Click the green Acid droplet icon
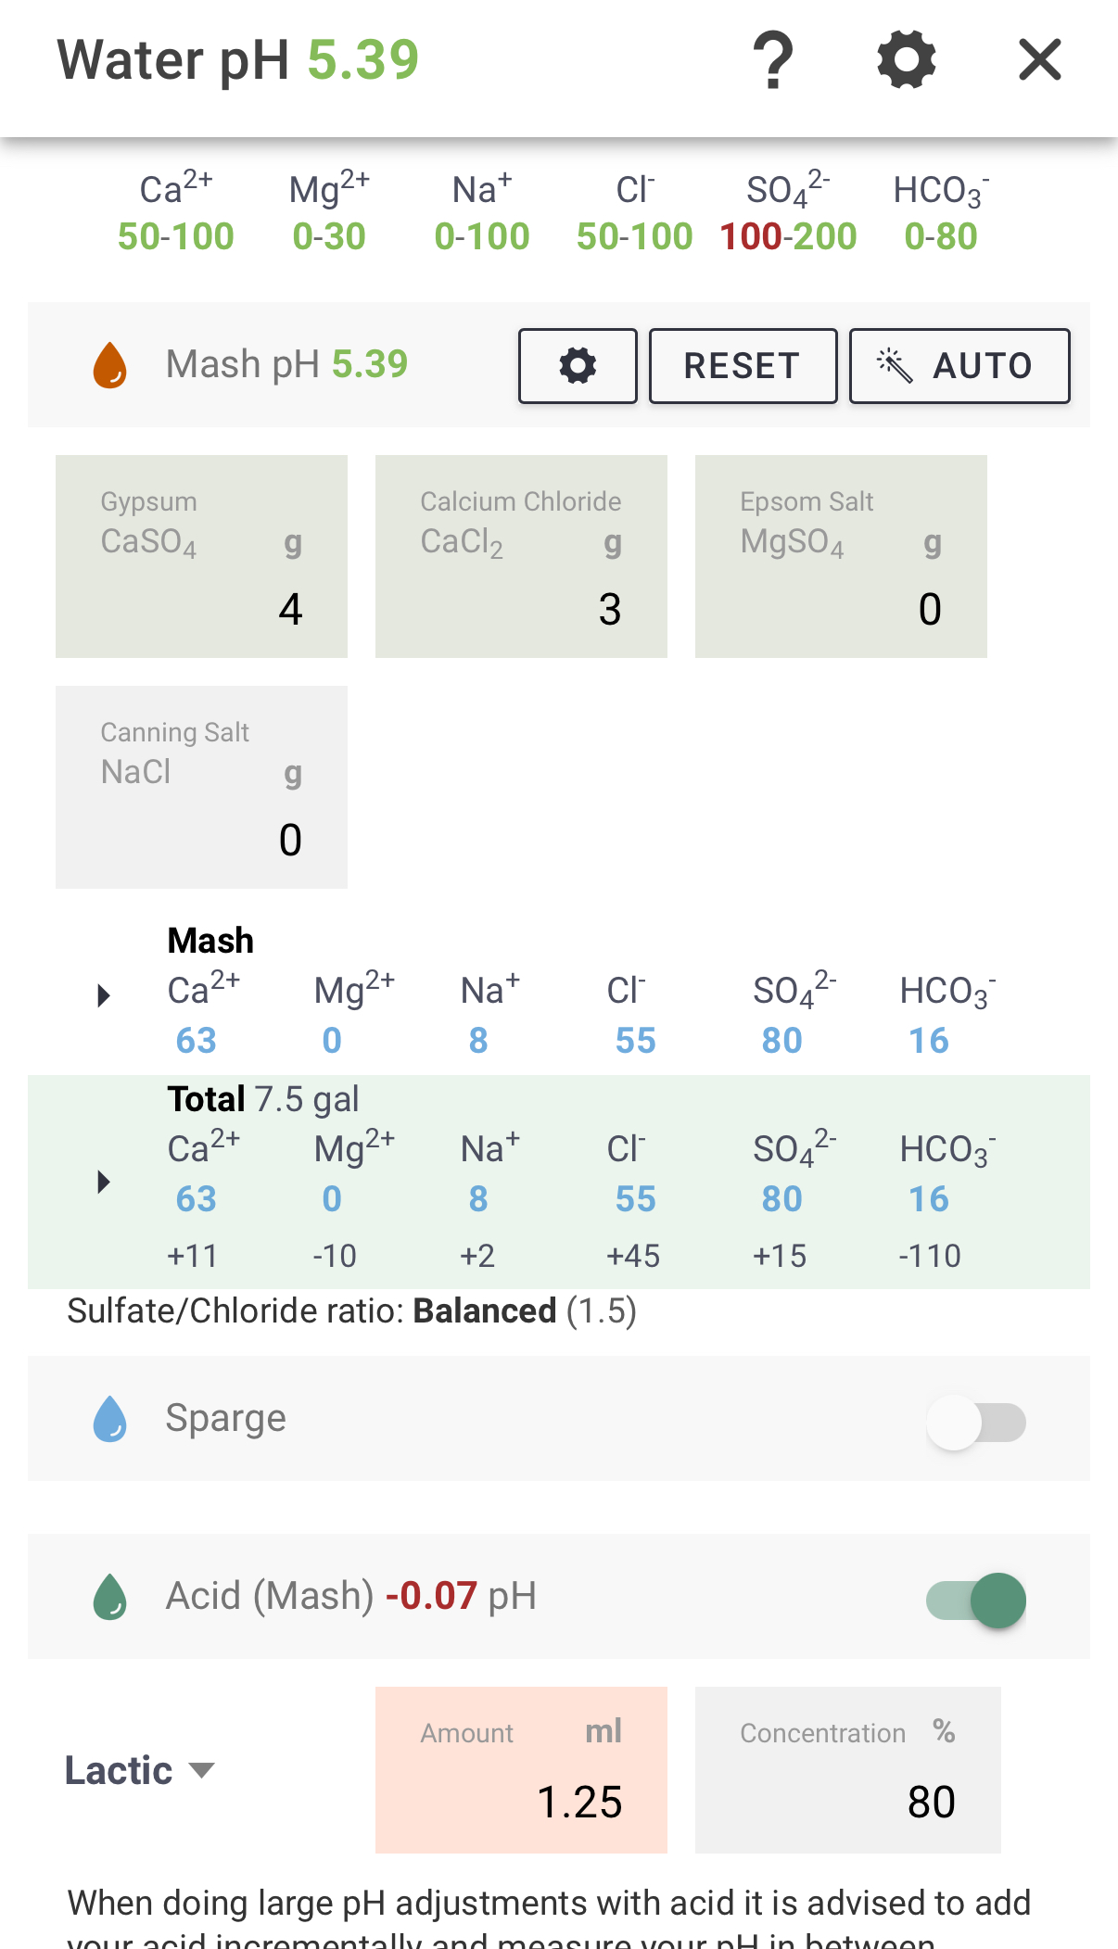 [x=110, y=1597]
